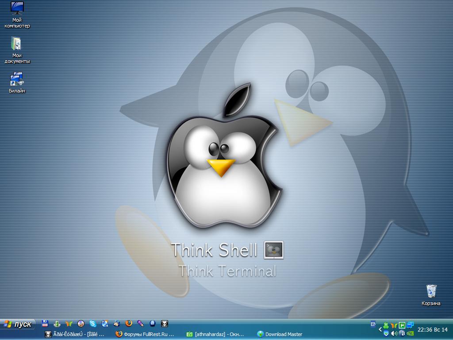The height and width of the screenshot is (340, 453).
Task: Click the blue download-arrow tray icon
Action: click(x=386, y=334)
